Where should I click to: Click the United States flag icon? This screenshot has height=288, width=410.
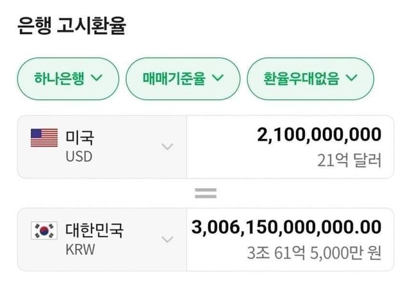[x=44, y=138]
